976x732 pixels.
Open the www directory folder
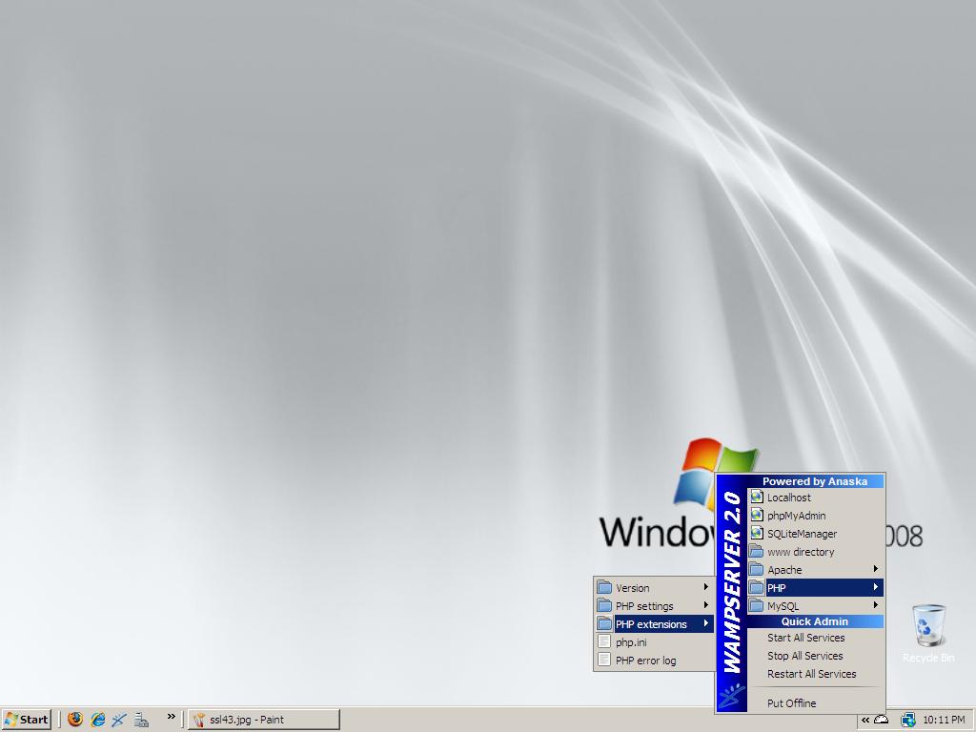(x=800, y=552)
